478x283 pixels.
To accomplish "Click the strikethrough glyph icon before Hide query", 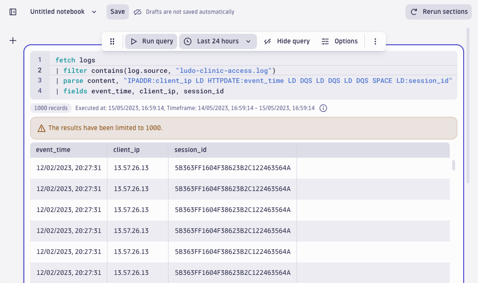I will coord(267,41).
